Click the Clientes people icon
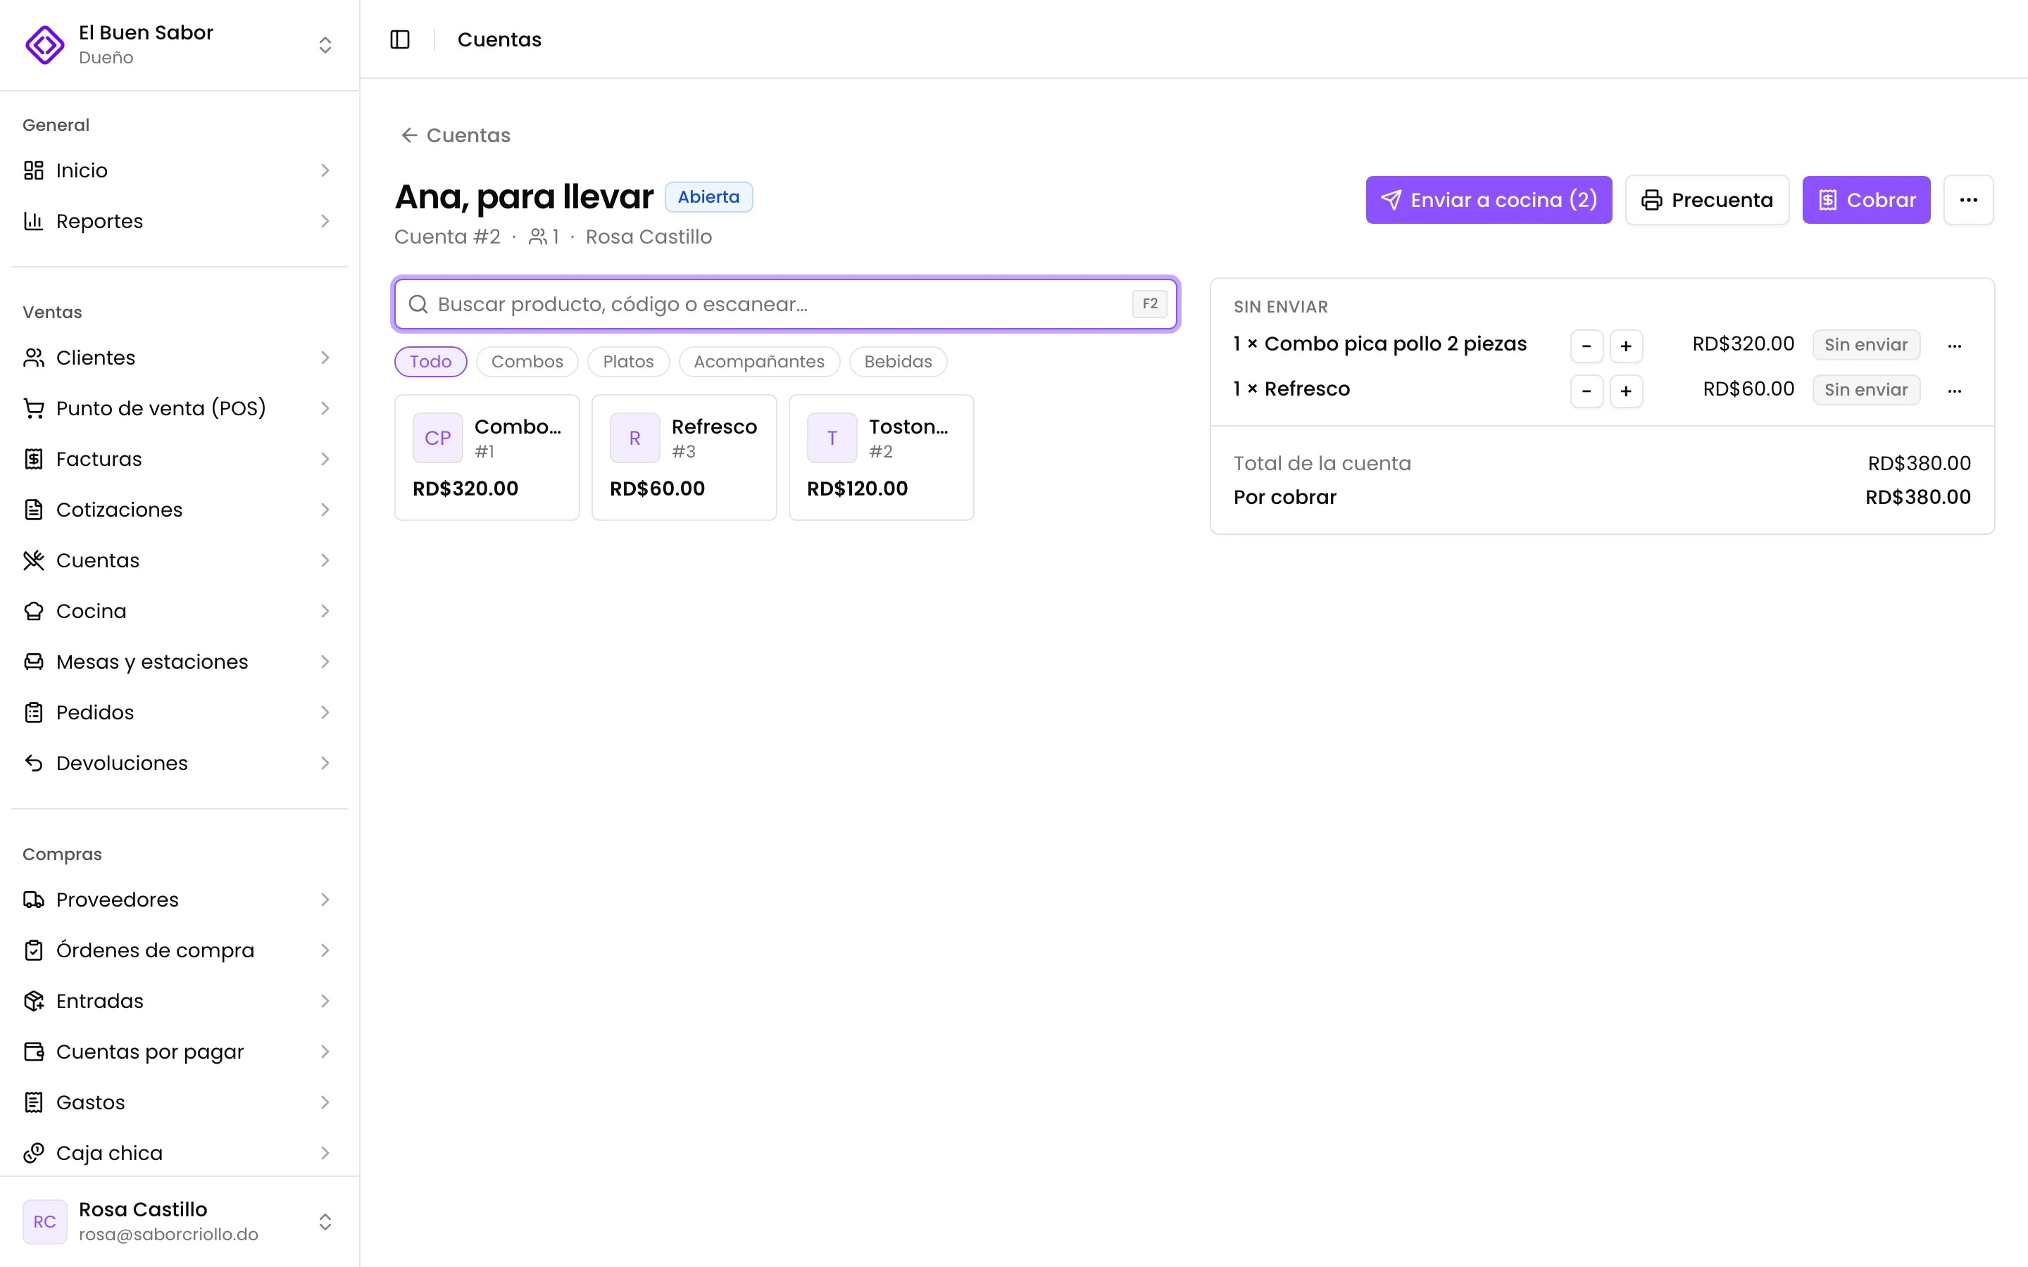Screen dimensions: 2028x1267 pos(34,358)
